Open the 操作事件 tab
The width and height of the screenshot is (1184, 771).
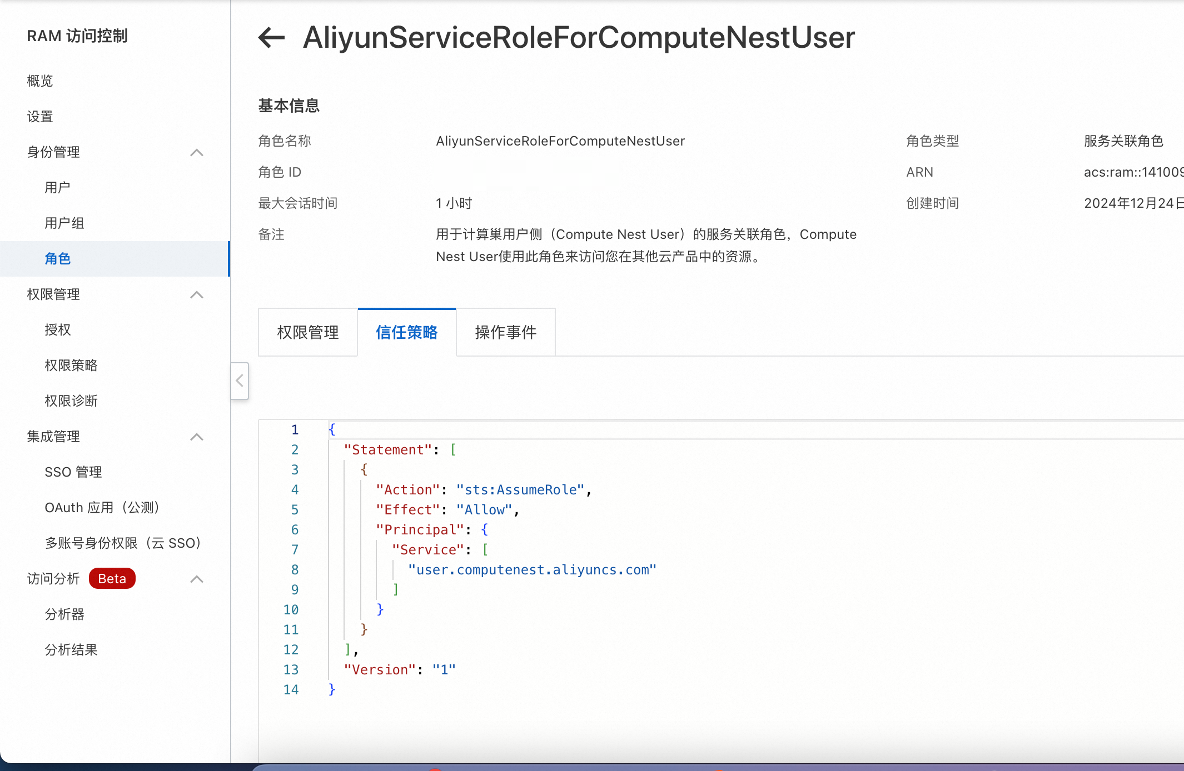coord(506,332)
